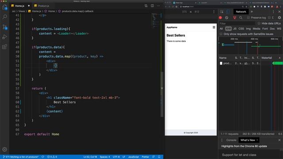The width and height of the screenshot is (283, 159).
Task: Toggle the device toolbar icon in DevTools
Action: [x=228, y=12]
